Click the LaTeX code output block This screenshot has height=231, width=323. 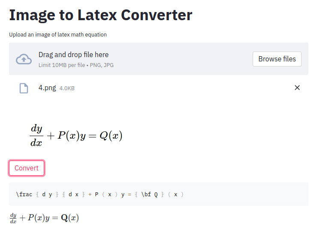(159, 194)
